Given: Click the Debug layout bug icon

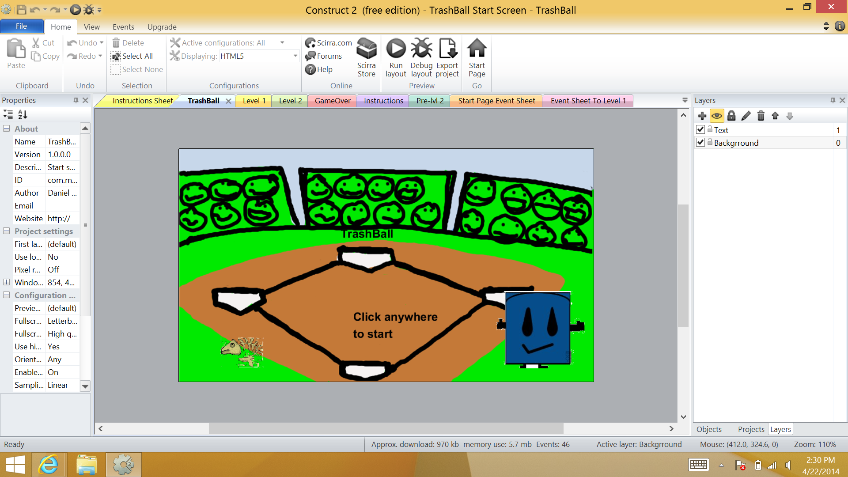Looking at the screenshot, I should coord(421,49).
